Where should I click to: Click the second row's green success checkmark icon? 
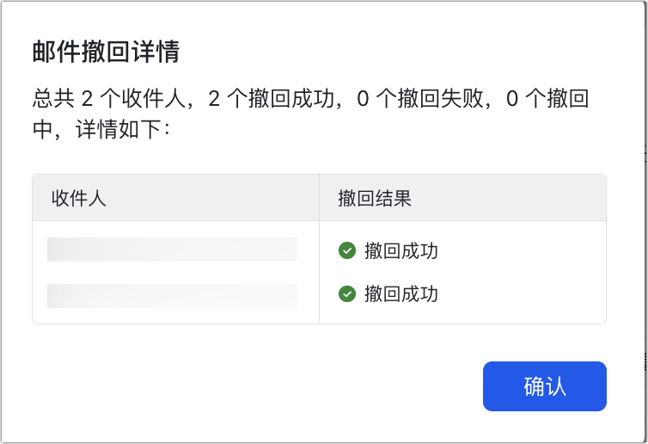[x=347, y=293]
